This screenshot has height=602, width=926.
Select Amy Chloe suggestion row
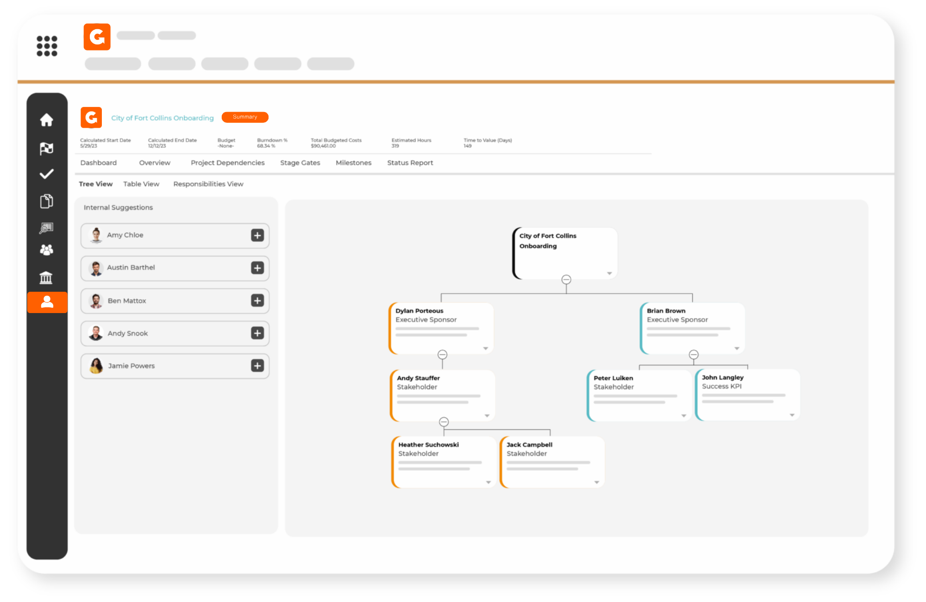[x=175, y=235]
